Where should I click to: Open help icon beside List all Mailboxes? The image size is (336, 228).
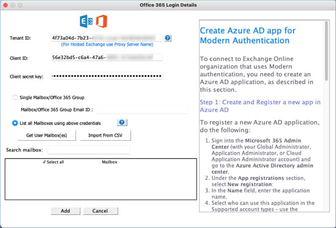(x=122, y=123)
